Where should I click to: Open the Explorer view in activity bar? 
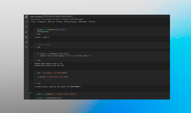[x=26, y=17]
